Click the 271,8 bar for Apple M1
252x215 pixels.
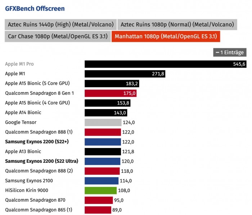click(125, 74)
